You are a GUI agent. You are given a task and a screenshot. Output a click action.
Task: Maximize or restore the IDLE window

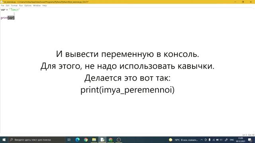[x=243, y=2]
